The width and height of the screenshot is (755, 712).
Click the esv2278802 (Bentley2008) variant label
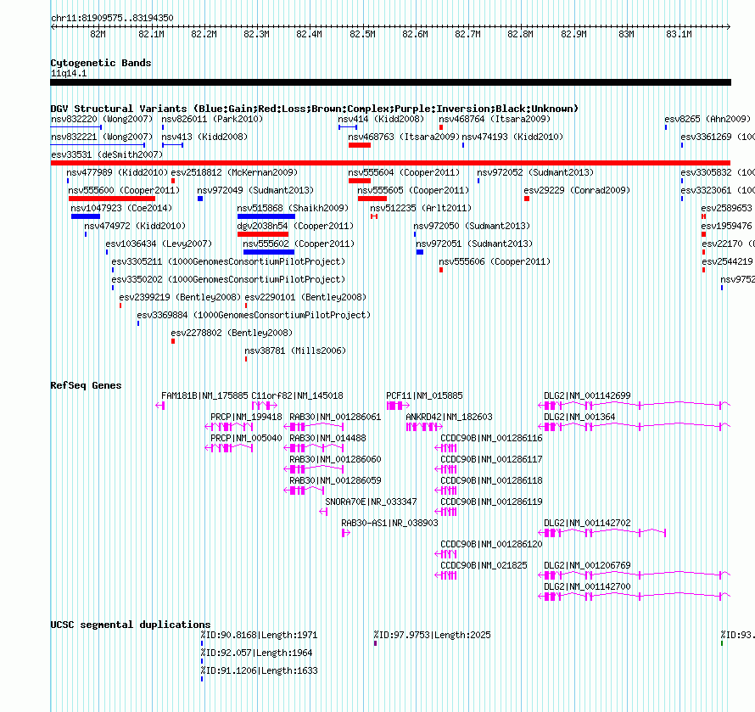click(232, 333)
